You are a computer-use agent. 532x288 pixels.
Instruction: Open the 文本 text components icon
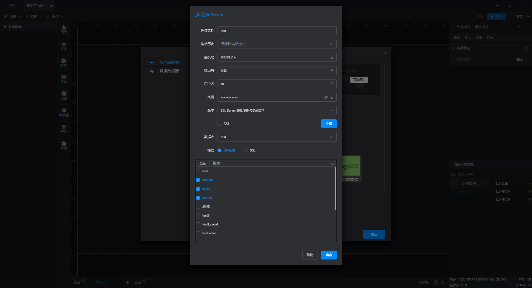click(x=64, y=46)
